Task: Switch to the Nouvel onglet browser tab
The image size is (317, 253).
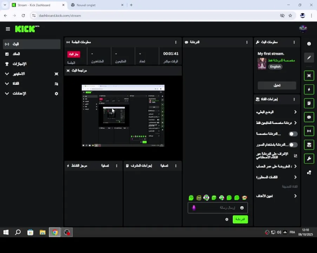Action: [x=97, y=5]
